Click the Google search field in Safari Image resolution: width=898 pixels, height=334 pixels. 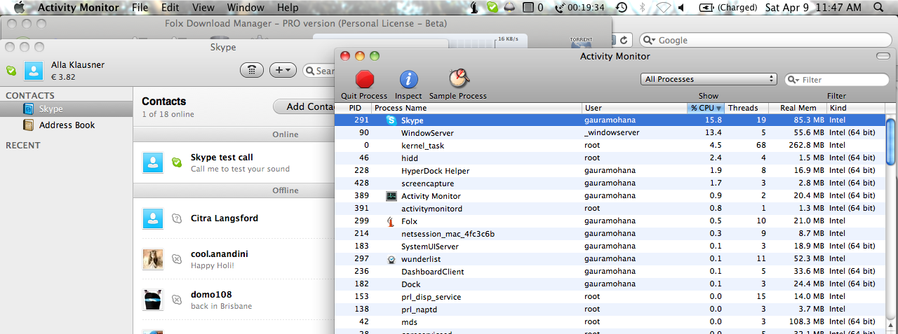pos(767,40)
